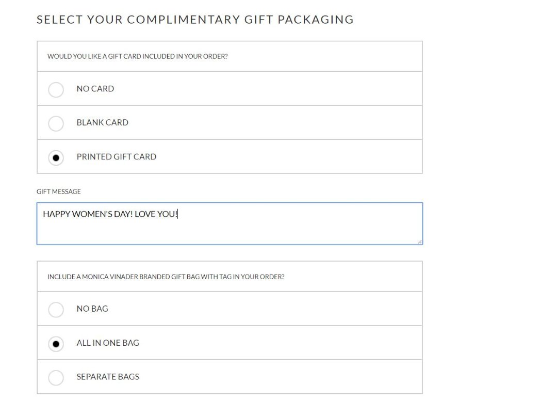557x401 pixels.
Task: Select the No Bag radio button
Action: tap(56, 310)
